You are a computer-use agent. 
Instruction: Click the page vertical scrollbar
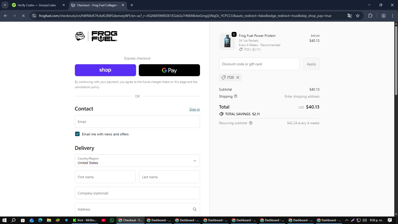(x=396, y=61)
